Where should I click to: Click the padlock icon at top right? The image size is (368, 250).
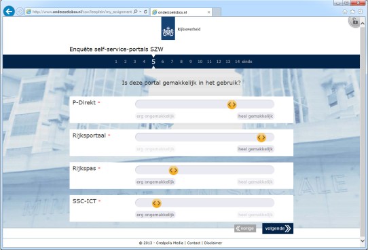[x=354, y=22]
